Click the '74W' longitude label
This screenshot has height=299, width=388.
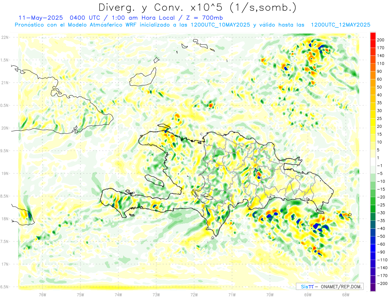118,294
